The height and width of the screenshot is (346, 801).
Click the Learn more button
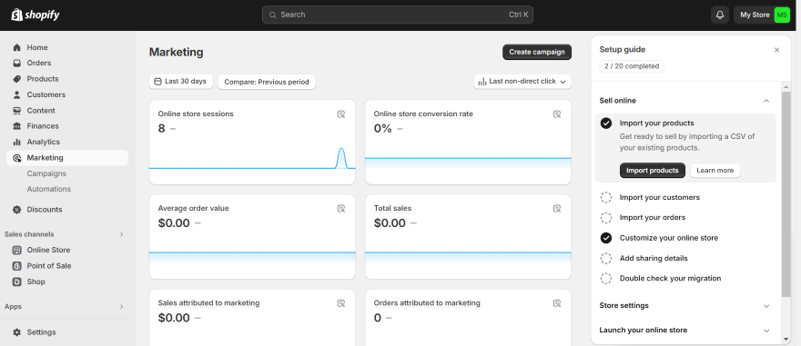click(715, 171)
